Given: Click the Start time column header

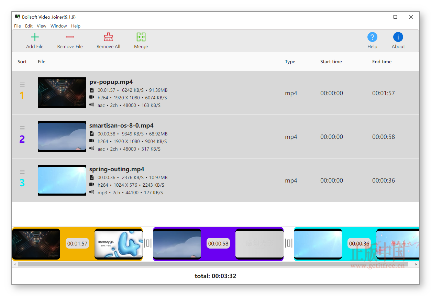Looking at the screenshot, I should [x=331, y=62].
